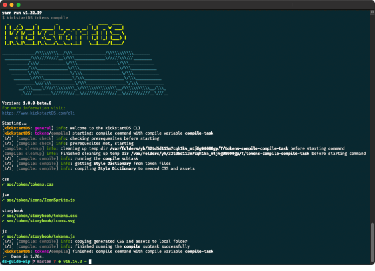The height and width of the screenshot is (271, 375).
Task: Click 'compiling Style Dictionary to needed CSS' line
Action: (x=98, y=168)
